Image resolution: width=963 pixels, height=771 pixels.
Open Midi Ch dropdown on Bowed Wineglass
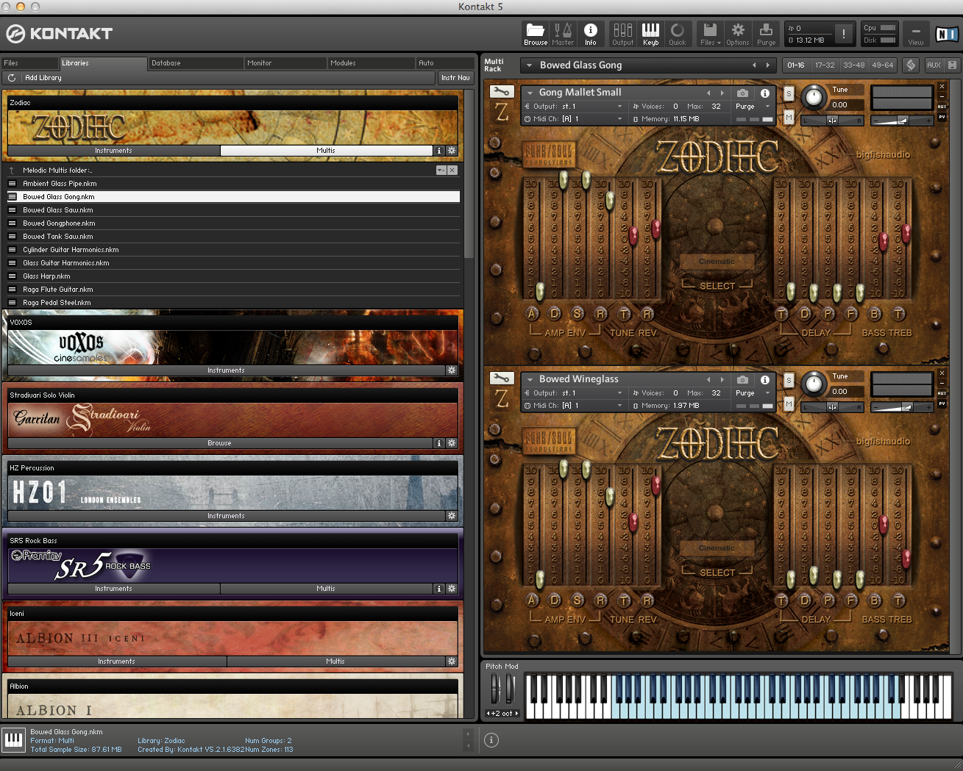(619, 406)
